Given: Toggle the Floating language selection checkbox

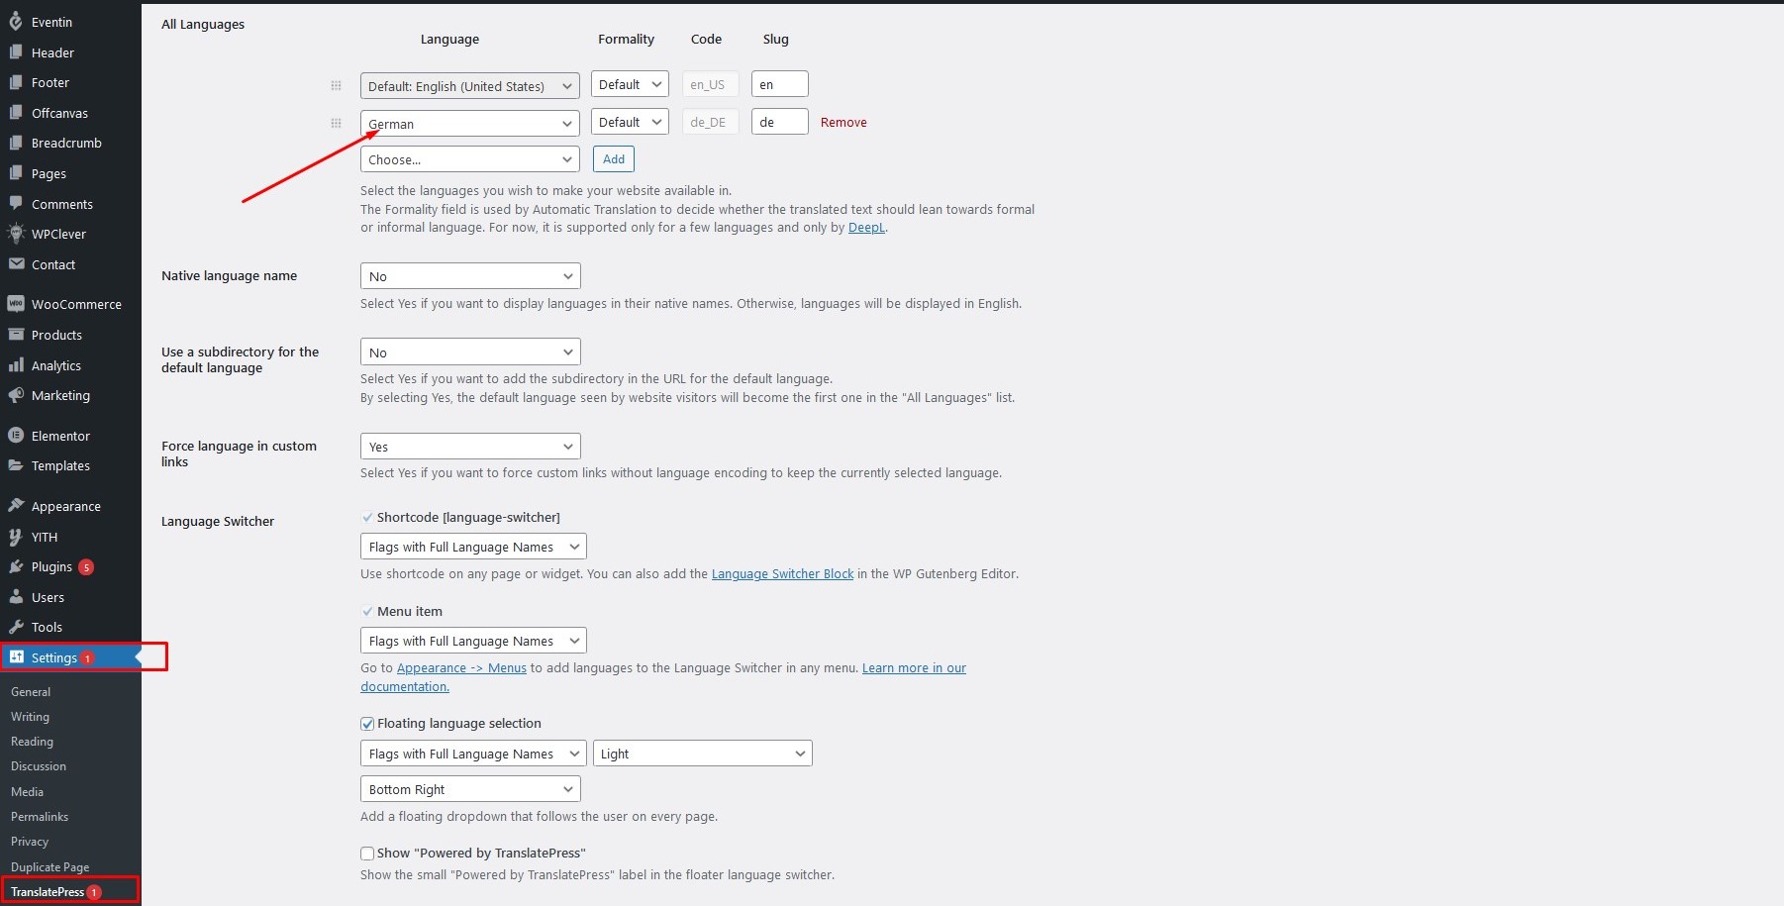Looking at the screenshot, I should (x=367, y=724).
